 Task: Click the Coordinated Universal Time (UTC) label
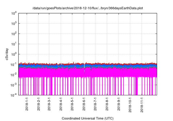pos(88,118)
